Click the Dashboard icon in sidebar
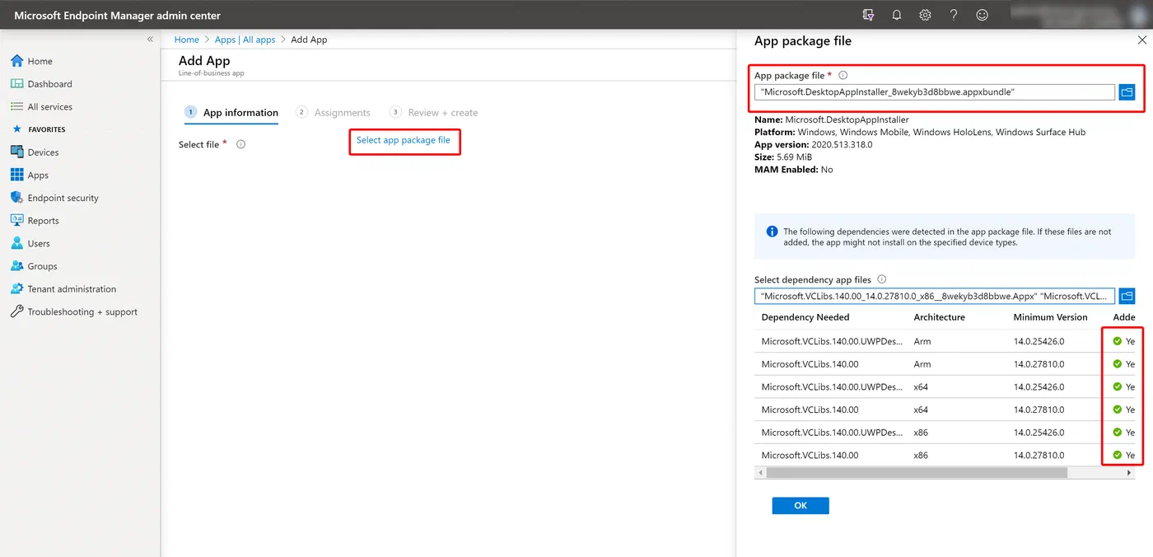This screenshot has height=557, width=1153. pyautogui.click(x=16, y=84)
